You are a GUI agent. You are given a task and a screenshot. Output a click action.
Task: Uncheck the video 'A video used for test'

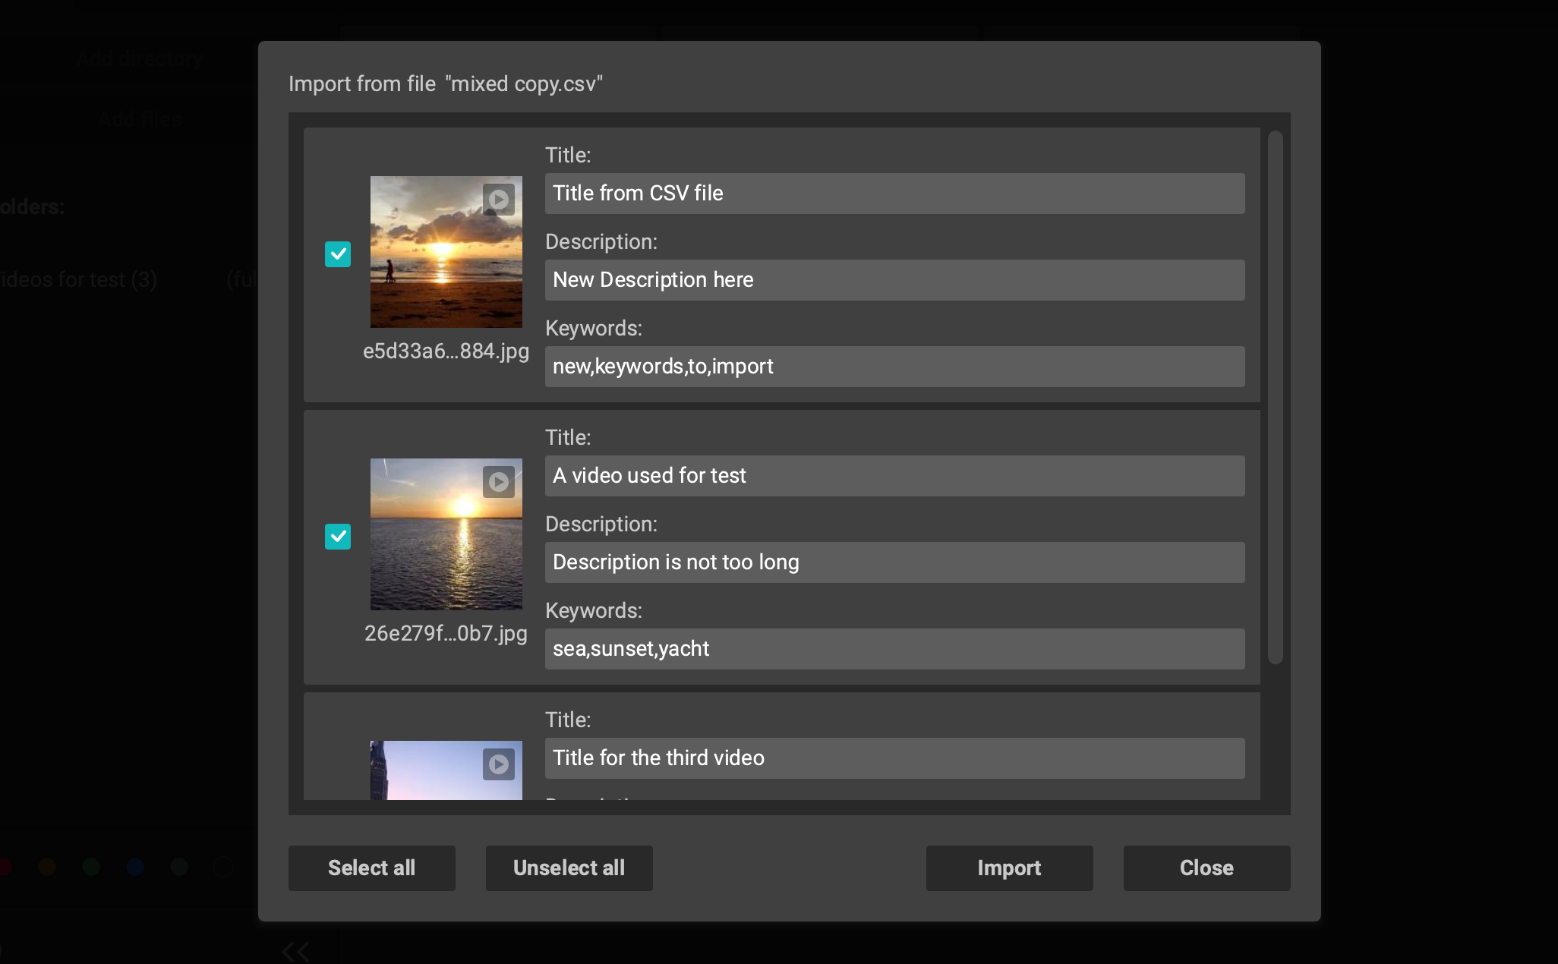pos(338,537)
